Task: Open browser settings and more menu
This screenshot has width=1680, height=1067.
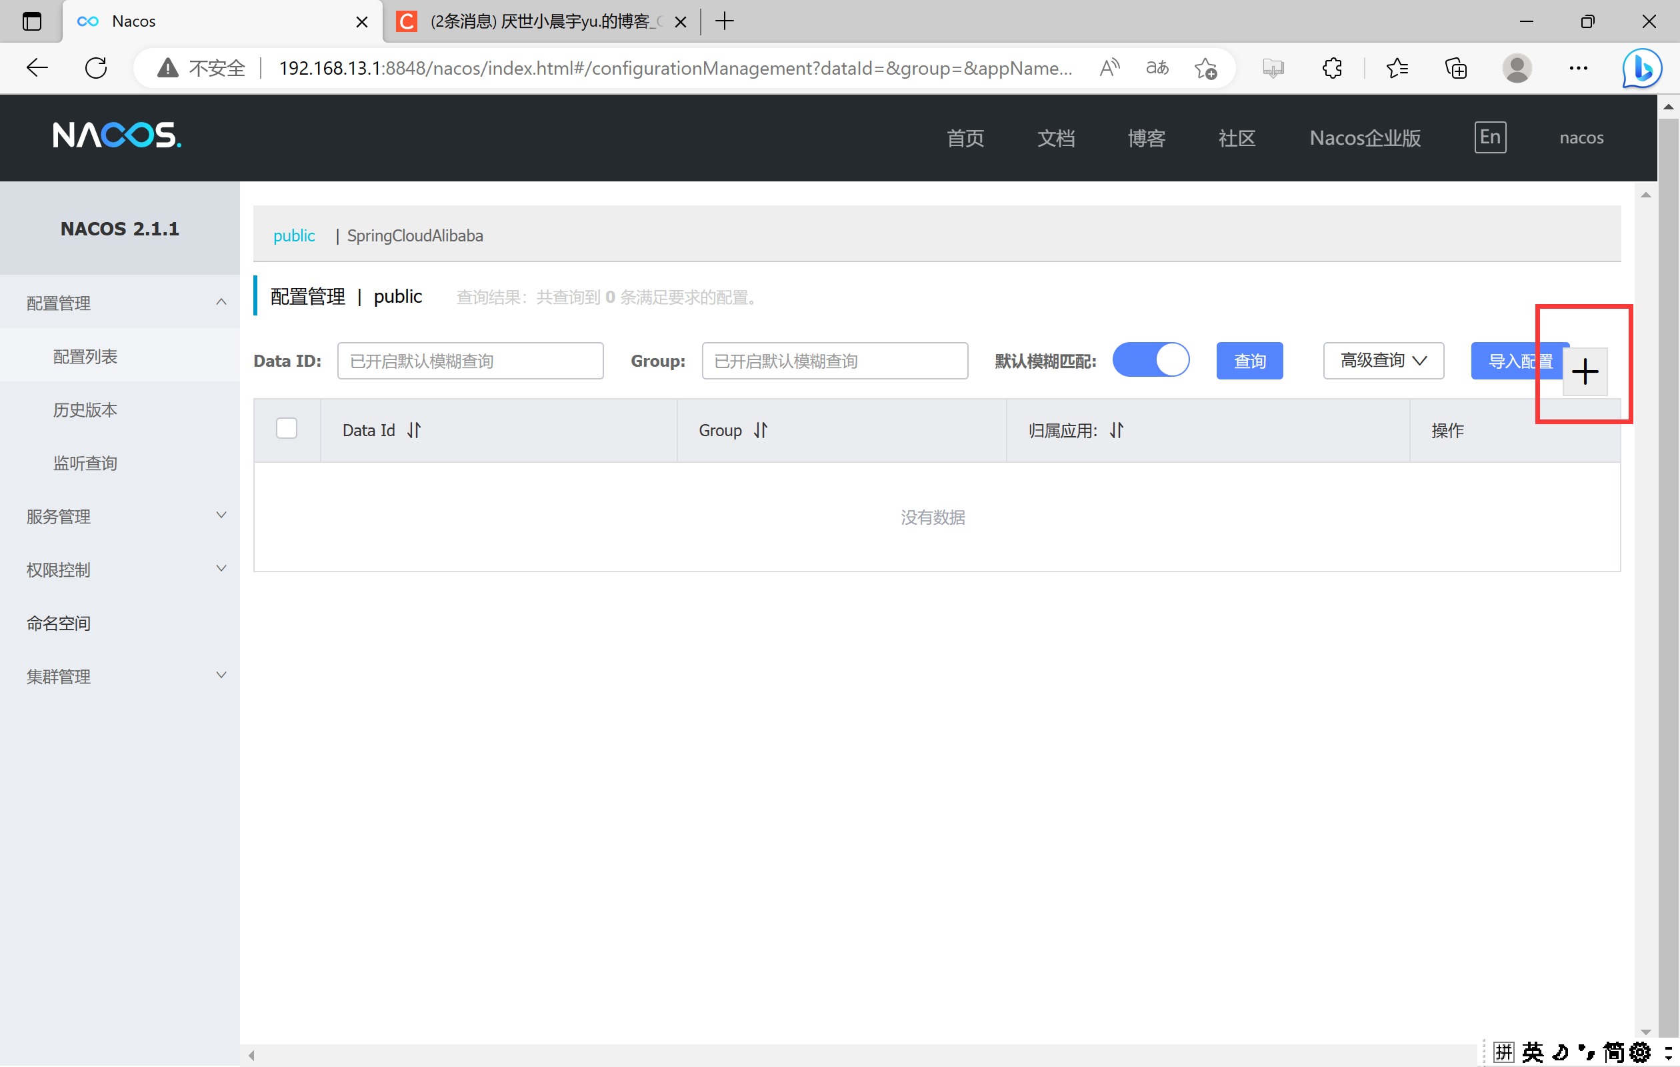Action: (1577, 68)
